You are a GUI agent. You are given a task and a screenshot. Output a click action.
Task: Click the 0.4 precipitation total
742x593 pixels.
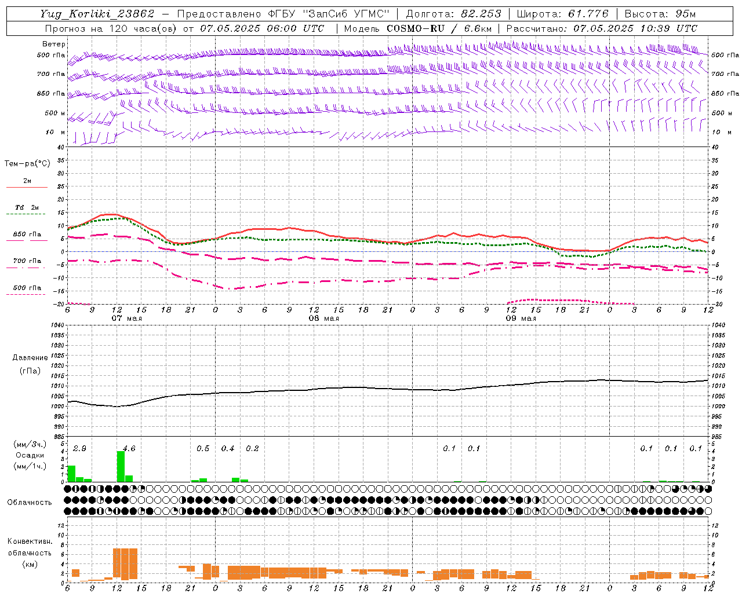click(x=228, y=449)
